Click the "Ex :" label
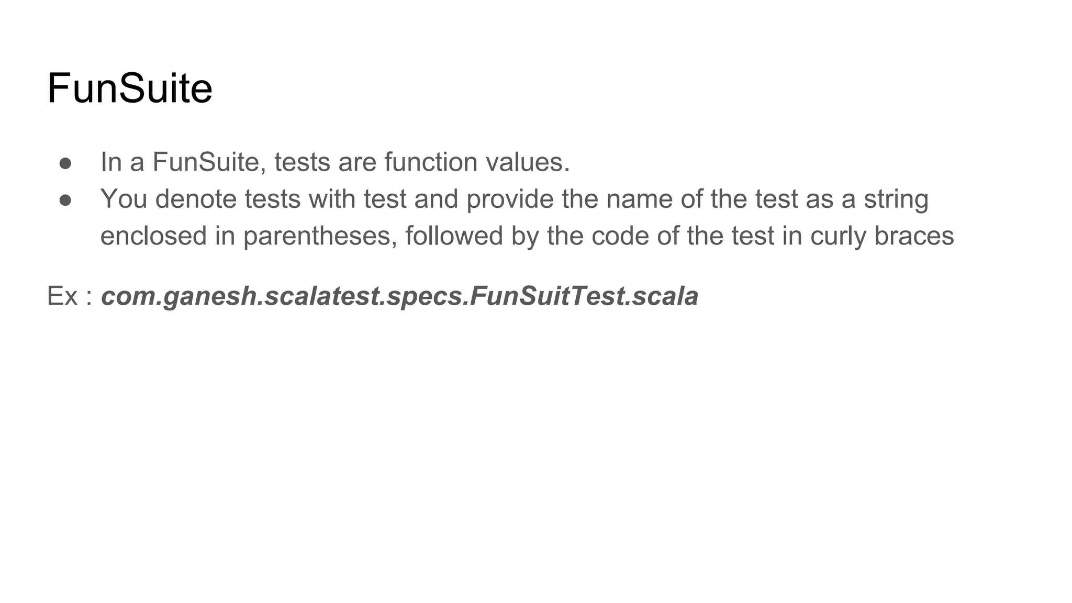Image resolution: width=1072 pixels, height=603 pixels. (x=70, y=296)
